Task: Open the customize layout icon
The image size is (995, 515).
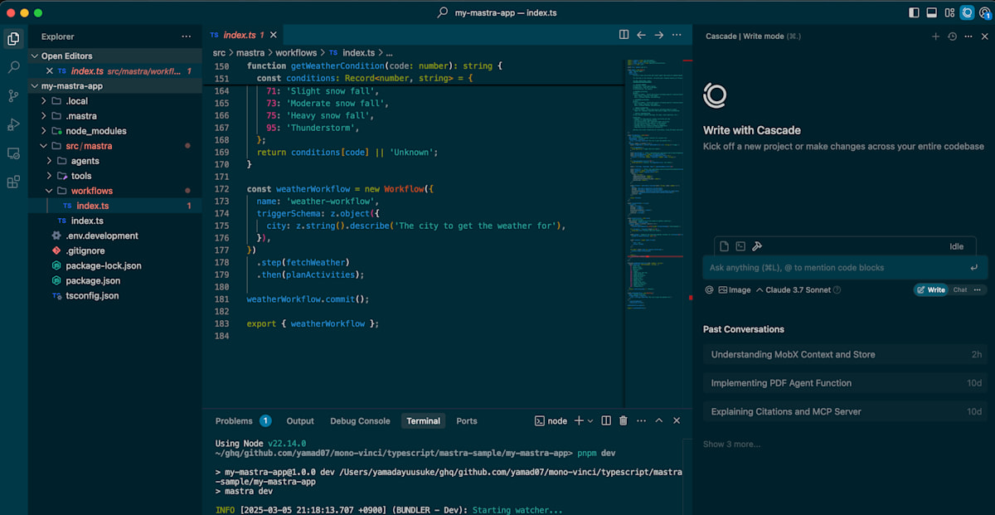Action: tap(949, 12)
